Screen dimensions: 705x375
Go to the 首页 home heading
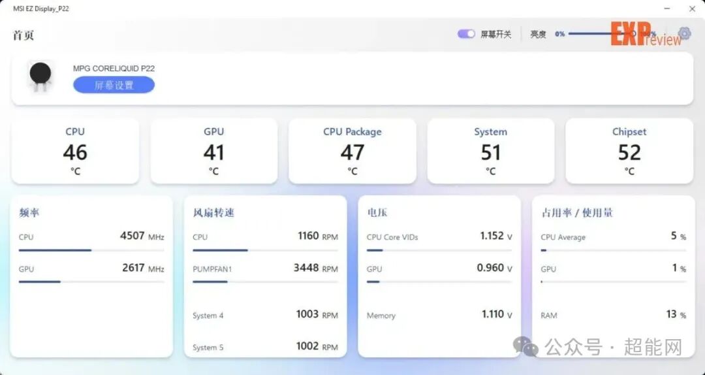click(23, 35)
